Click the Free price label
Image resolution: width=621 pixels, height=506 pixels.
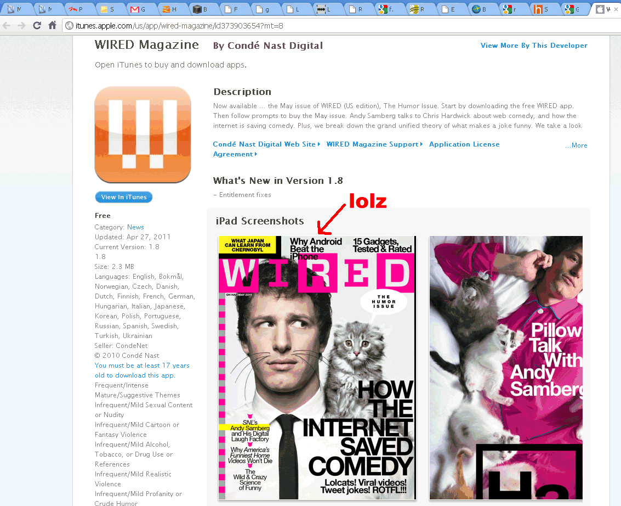(102, 216)
